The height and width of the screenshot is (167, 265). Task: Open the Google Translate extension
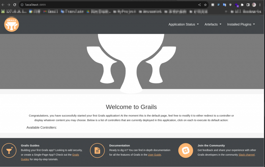tap(224, 5)
